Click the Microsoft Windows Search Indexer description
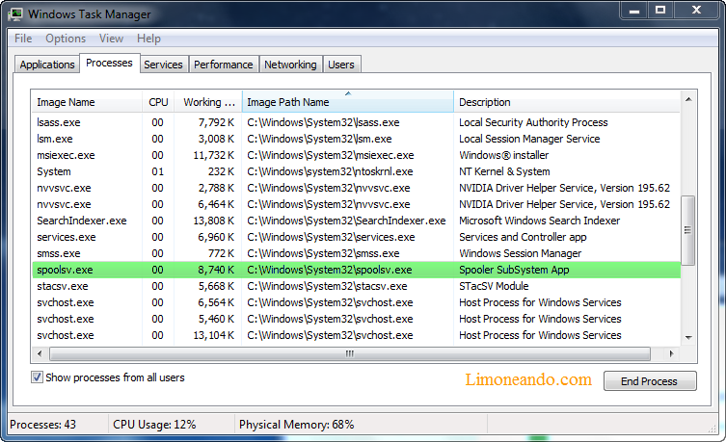Screen dimensions: 726x442 [x=539, y=221]
